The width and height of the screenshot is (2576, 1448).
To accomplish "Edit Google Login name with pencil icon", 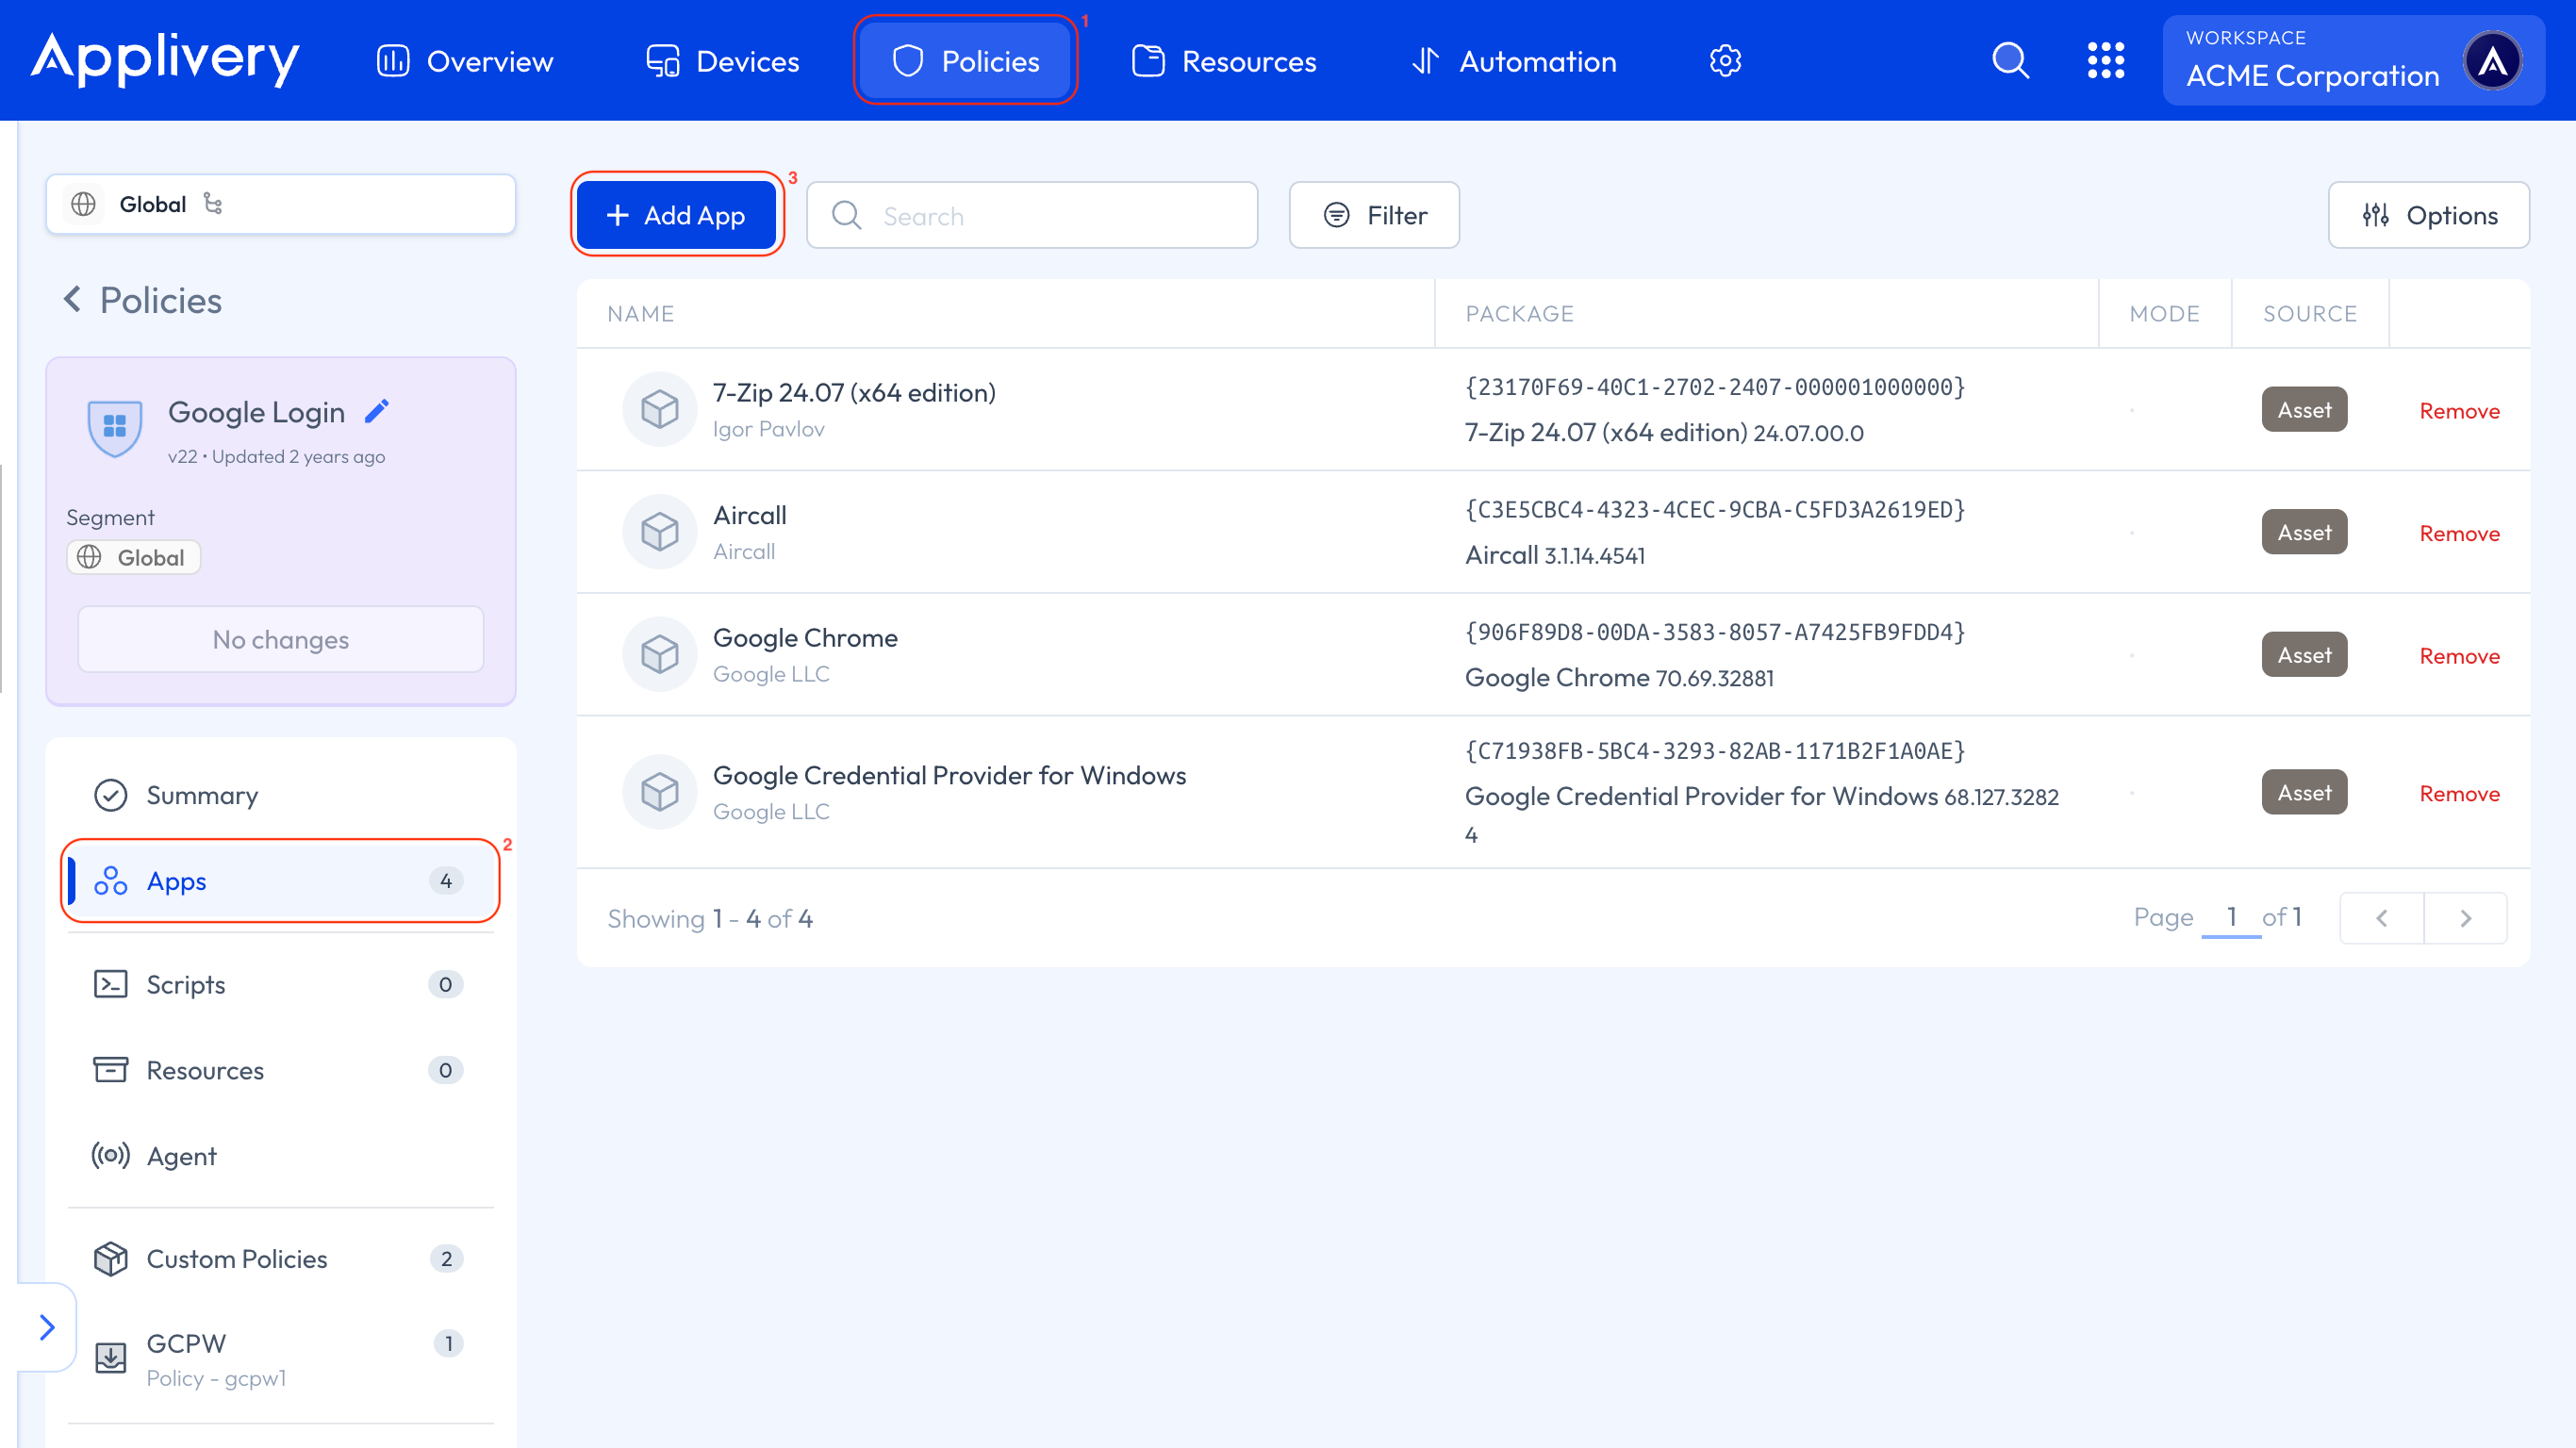I will 377,411.
